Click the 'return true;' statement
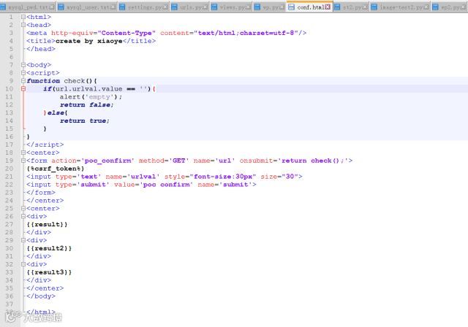The width and height of the screenshot is (468, 327). pos(85,120)
